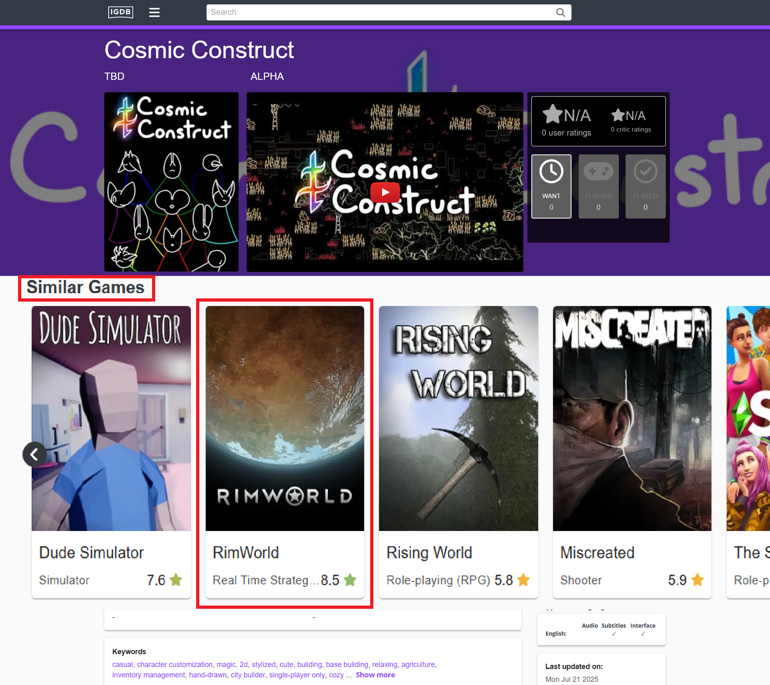
Task: Click the search magnifier icon
Action: click(561, 12)
